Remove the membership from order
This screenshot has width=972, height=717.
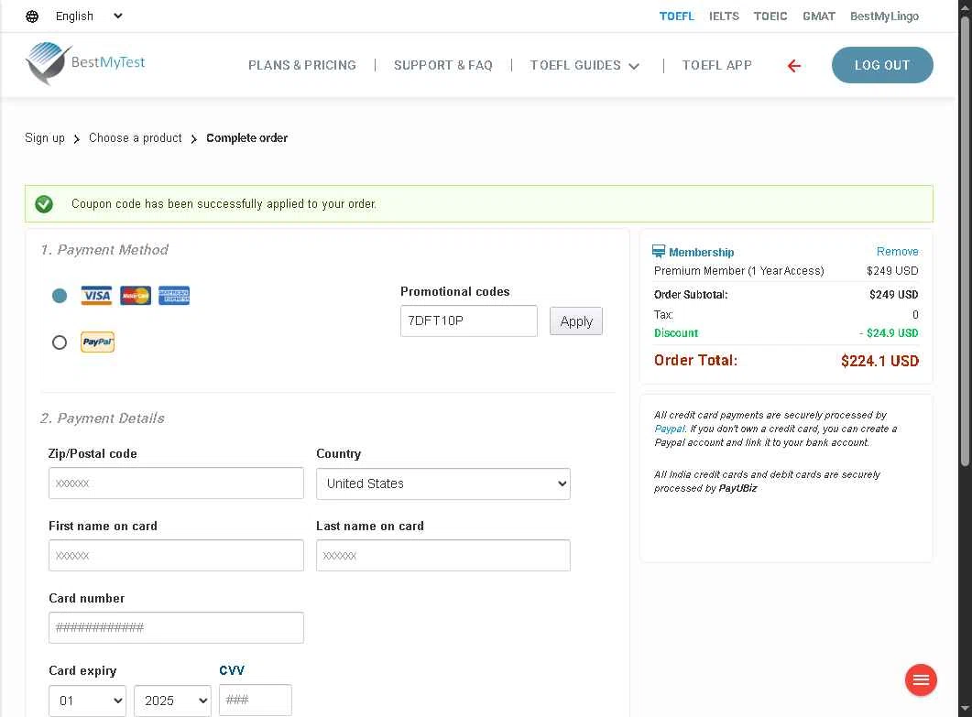click(x=897, y=252)
